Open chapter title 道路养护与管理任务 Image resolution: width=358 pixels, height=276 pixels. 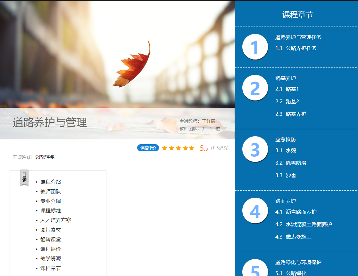pyautogui.click(x=298, y=37)
